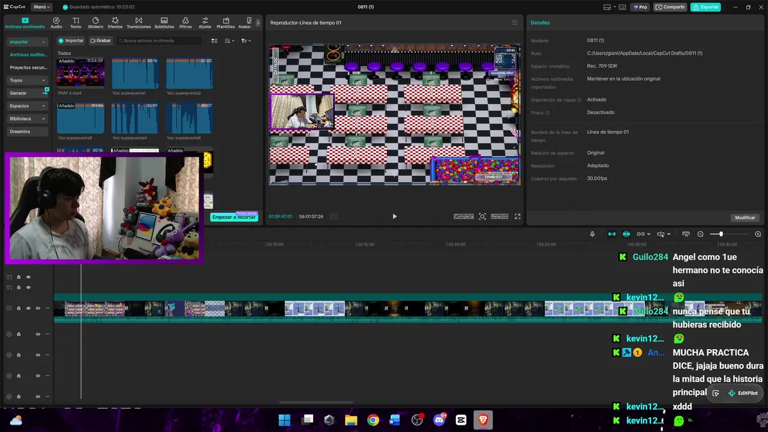768x432 pixels.
Task: Open the timeline preview-fit icon beside zoom out
Action: click(686, 234)
